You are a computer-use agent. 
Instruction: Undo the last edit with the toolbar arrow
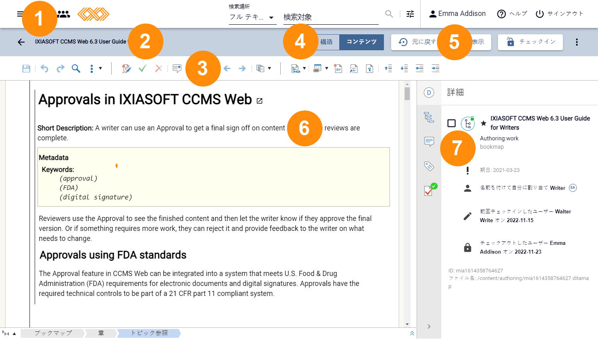tap(44, 69)
